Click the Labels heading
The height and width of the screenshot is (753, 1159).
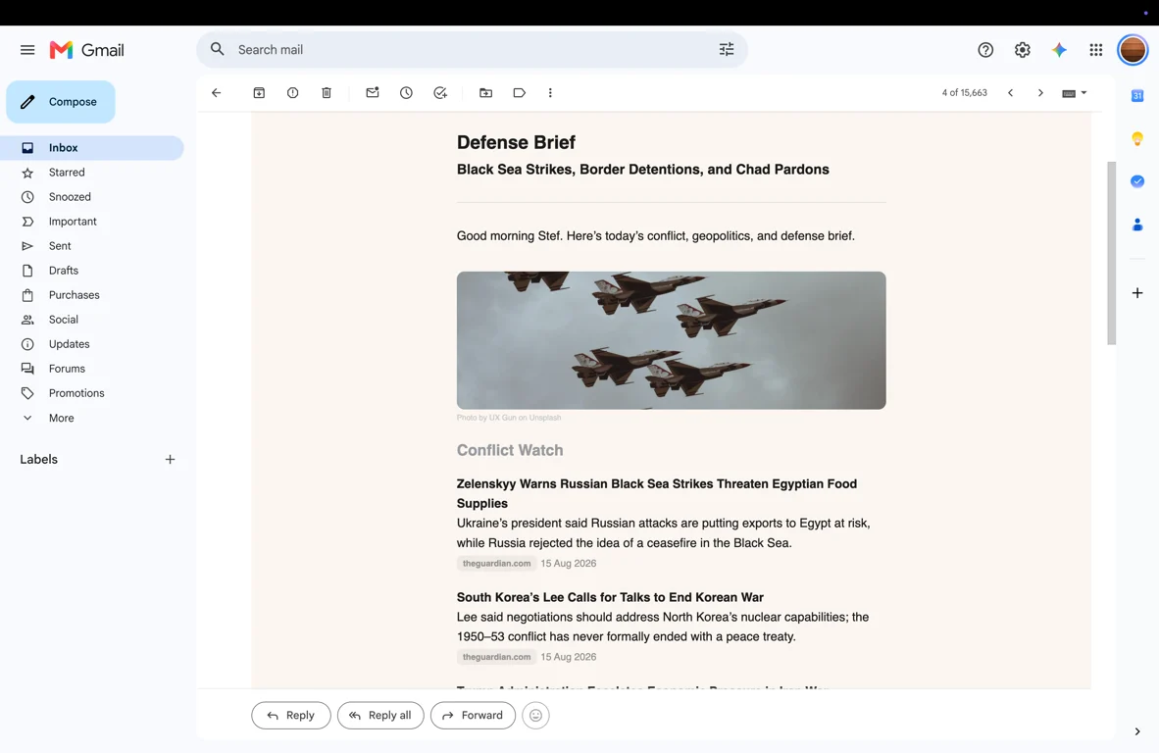38,460
